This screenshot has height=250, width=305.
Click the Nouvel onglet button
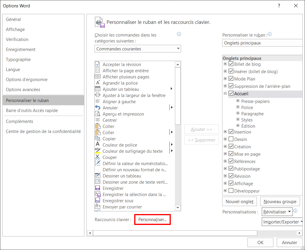[x=240, y=202]
